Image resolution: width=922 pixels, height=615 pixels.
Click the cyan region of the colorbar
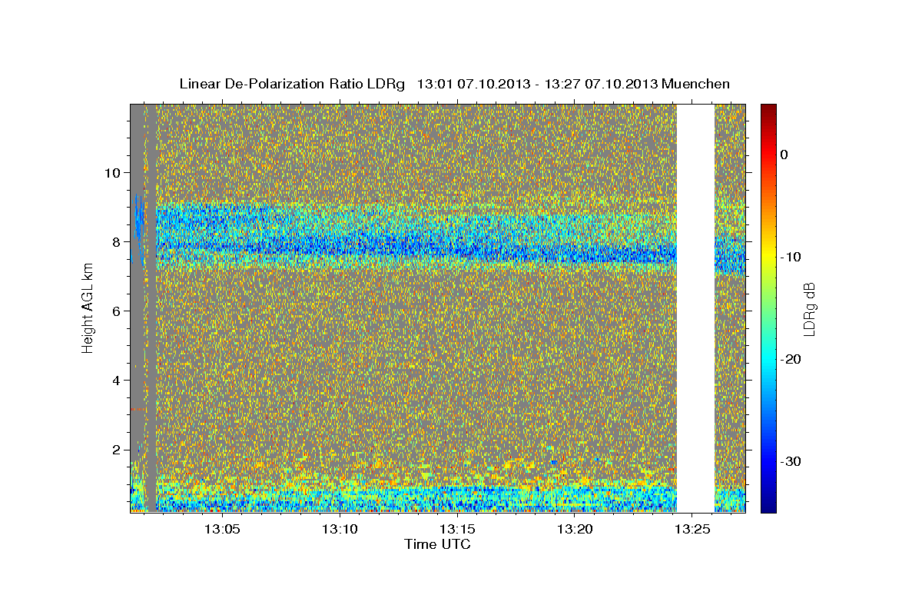[768, 359]
